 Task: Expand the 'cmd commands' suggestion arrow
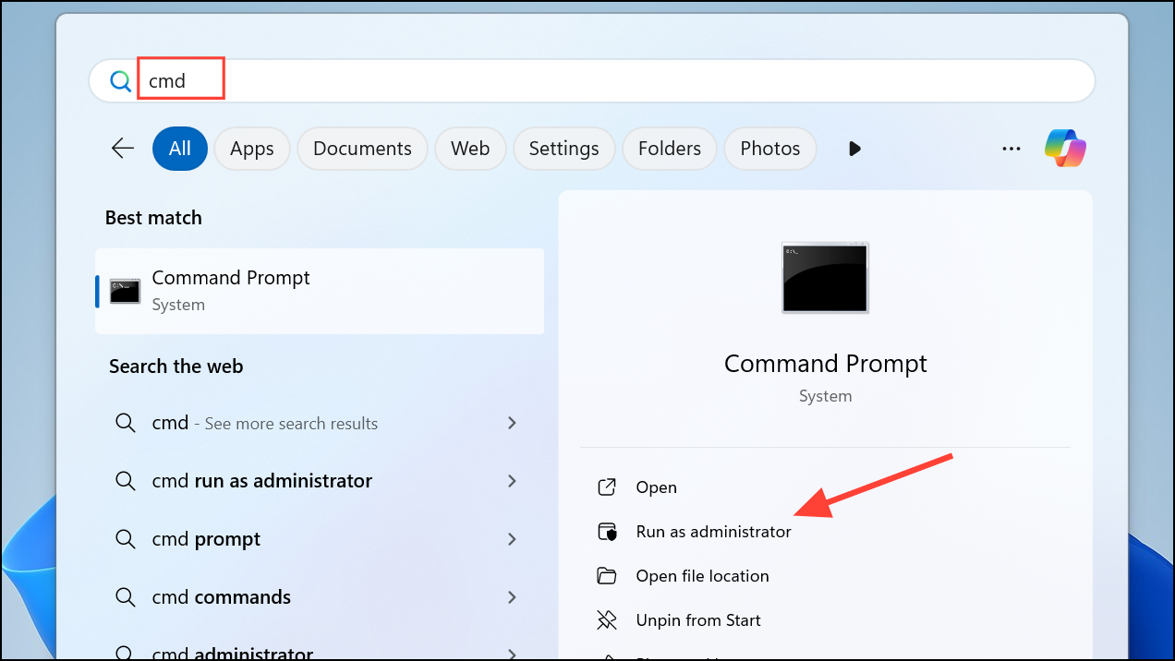[x=512, y=597]
